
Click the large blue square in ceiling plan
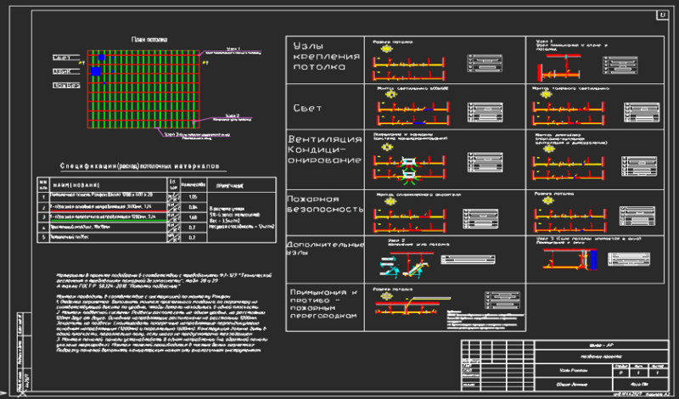click(96, 71)
